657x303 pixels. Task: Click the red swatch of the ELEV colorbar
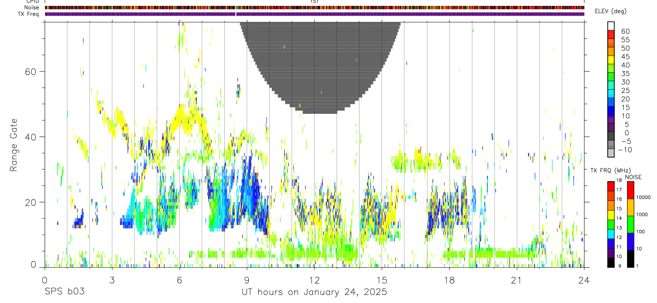tap(611, 34)
